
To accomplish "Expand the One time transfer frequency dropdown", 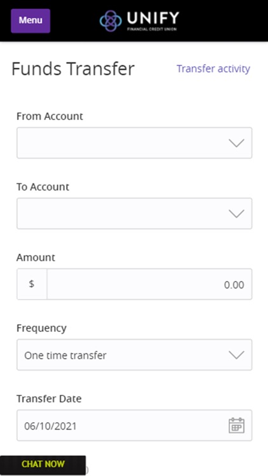I will point(134,355).
